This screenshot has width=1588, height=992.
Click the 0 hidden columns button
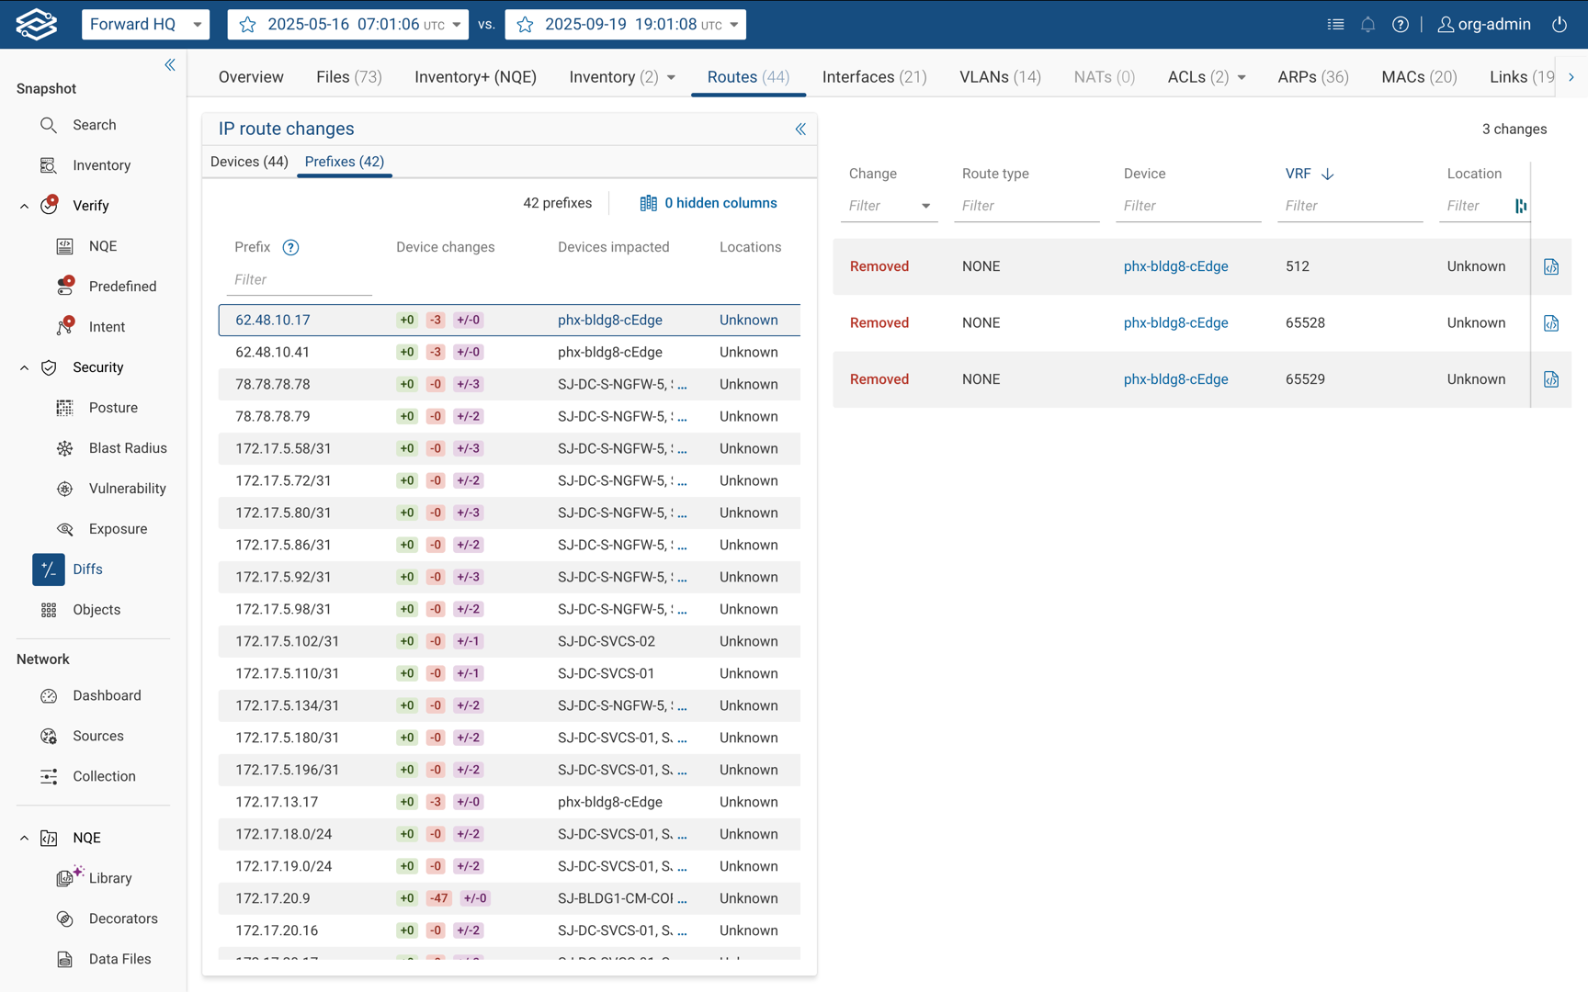[709, 203]
